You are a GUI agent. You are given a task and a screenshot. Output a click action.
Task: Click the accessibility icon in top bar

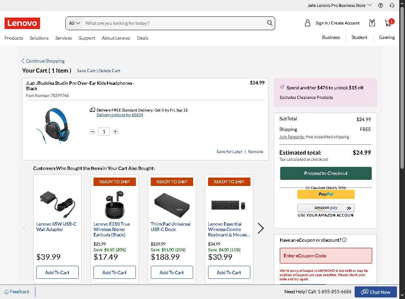[x=381, y=5]
